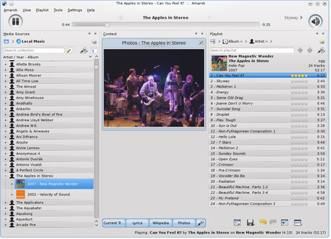
Task: Click the collection list scrollbar handle
Action: 96,67
